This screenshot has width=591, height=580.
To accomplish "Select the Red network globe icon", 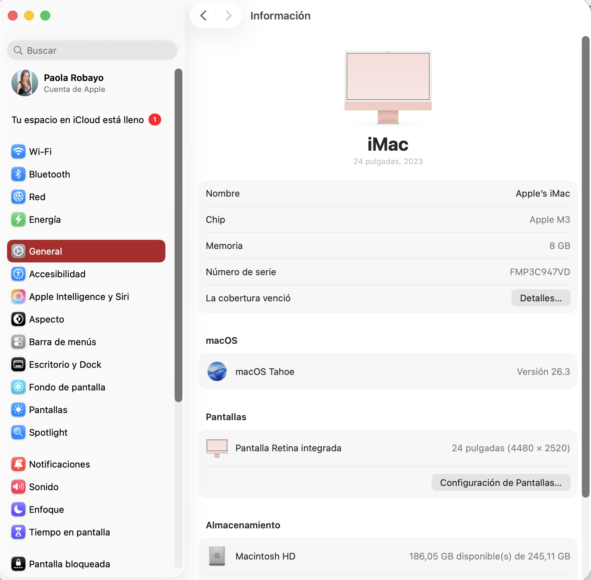I will (18, 197).
